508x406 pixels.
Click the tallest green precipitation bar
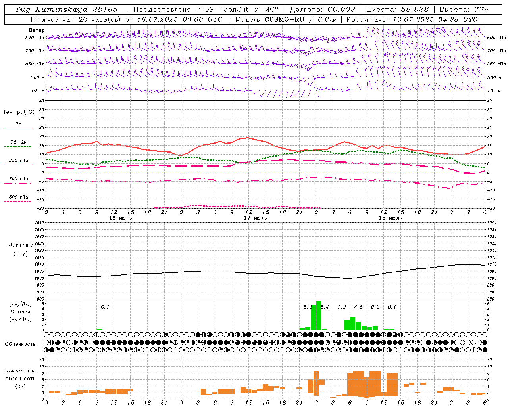319,316
